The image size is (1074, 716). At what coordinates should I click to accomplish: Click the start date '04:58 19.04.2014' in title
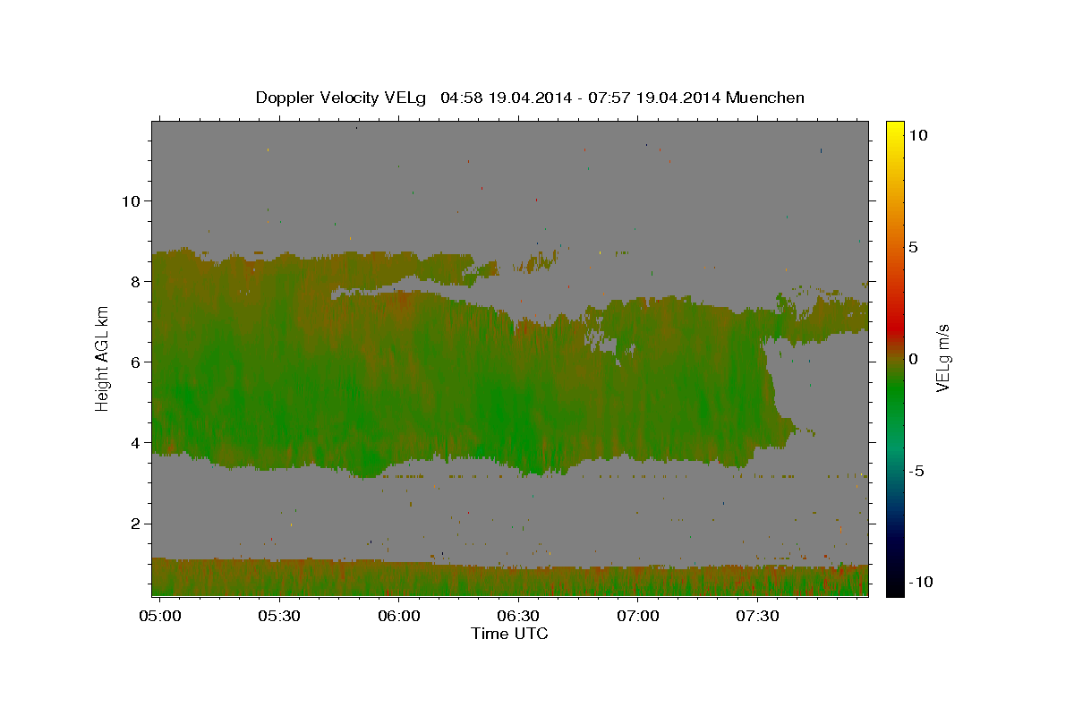point(505,98)
